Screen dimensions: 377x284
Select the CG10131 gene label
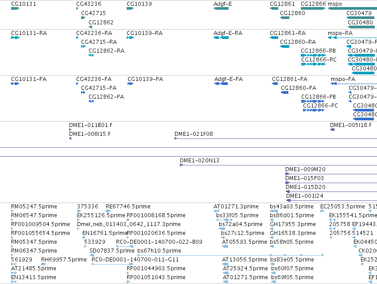click(x=23, y=4)
